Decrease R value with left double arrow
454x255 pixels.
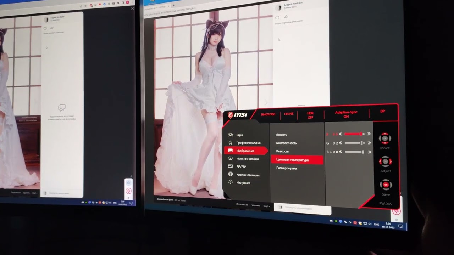340,134
